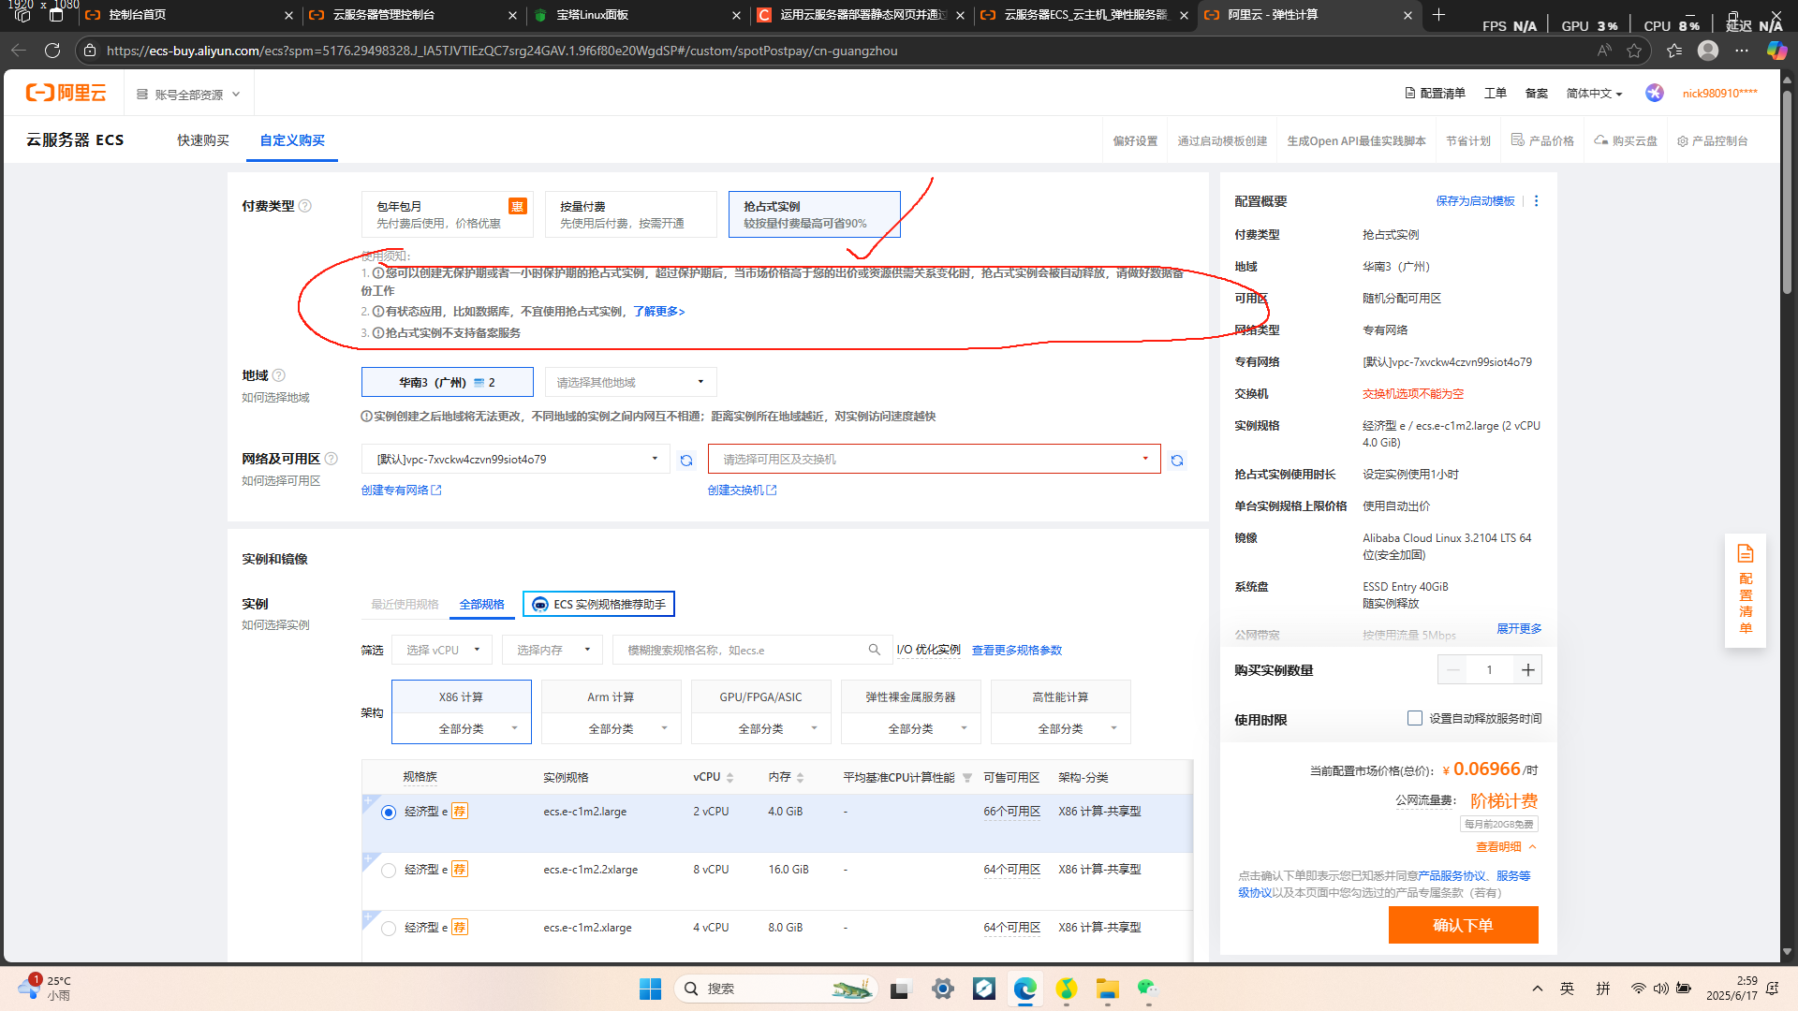Viewport: 1798px width, 1011px height.
Task: Increase purchase instance quantity
Action: 1527,669
